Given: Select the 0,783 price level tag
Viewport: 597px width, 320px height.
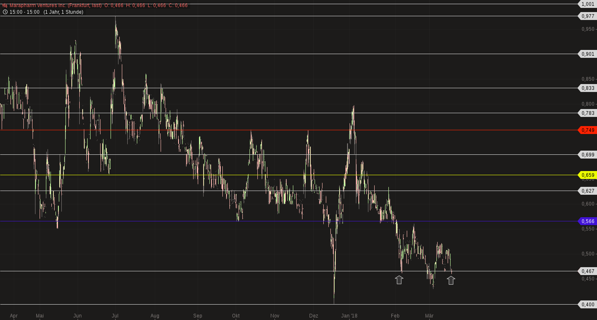Looking at the screenshot, I should coord(587,113).
